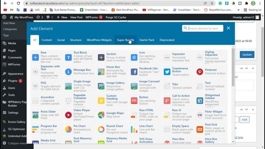Insert a Call to Action element
The height and width of the screenshot is (149, 265).
(178, 101)
